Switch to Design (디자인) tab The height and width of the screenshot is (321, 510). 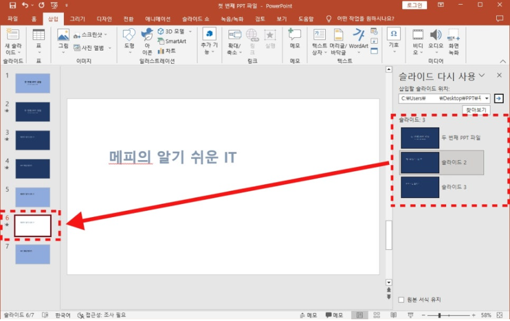pos(104,18)
